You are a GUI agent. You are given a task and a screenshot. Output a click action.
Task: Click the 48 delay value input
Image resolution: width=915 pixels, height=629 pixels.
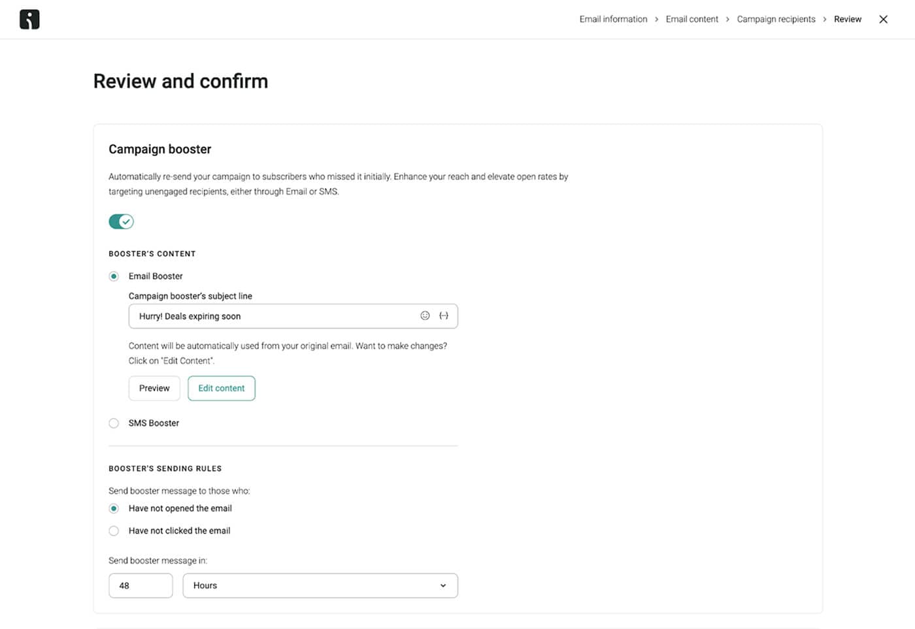click(141, 585)
